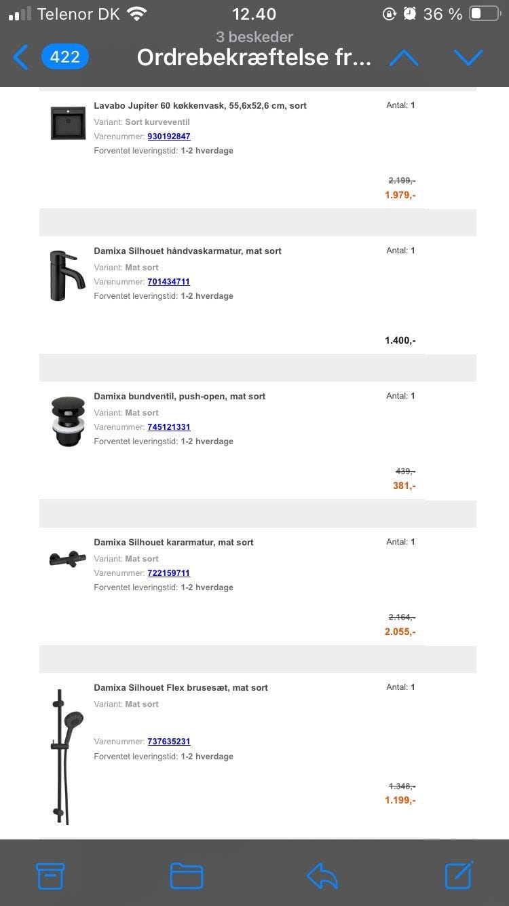Tap the bundventil push-open product image
This screenshot has height=906, width=509.
(x=68, y=421)
